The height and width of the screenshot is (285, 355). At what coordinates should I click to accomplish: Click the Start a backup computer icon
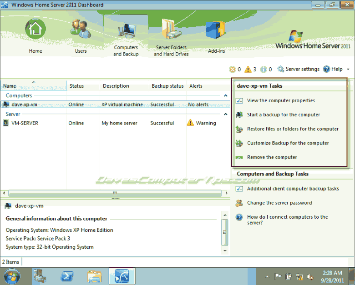239,115
